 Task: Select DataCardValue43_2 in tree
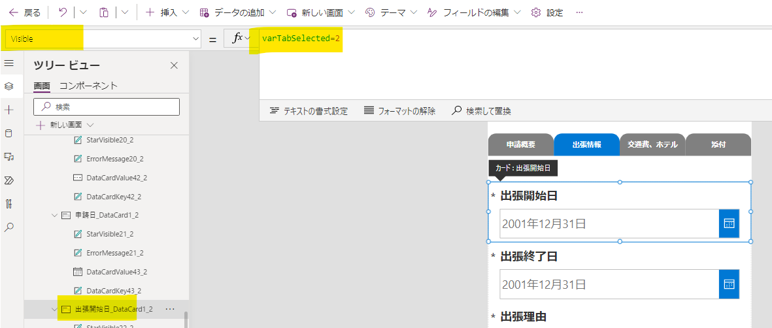117,271
